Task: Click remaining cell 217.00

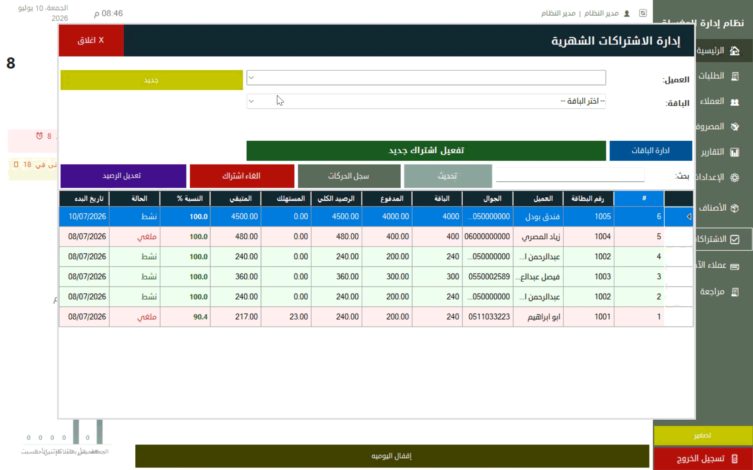Action: point(236,317)
